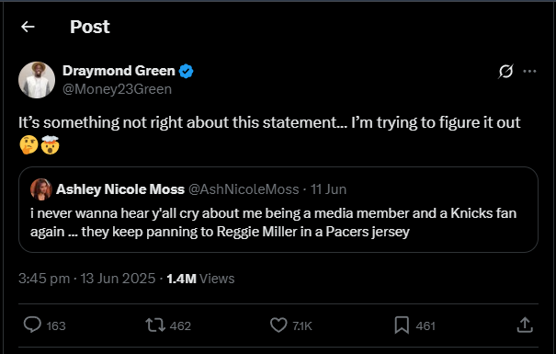Bookmark the post with the bookmark icon

402,325
